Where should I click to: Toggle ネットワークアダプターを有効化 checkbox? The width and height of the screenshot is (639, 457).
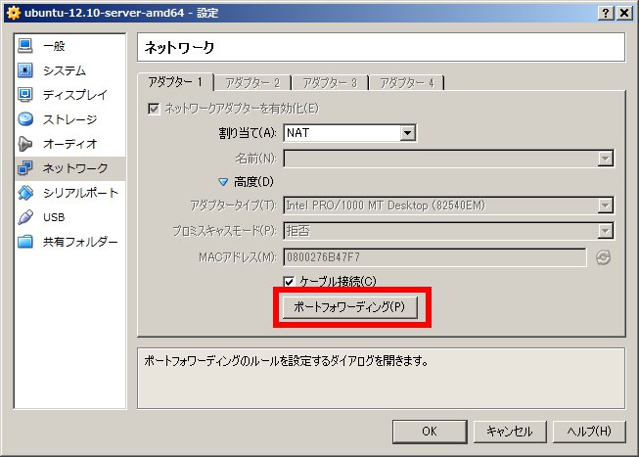154,109
